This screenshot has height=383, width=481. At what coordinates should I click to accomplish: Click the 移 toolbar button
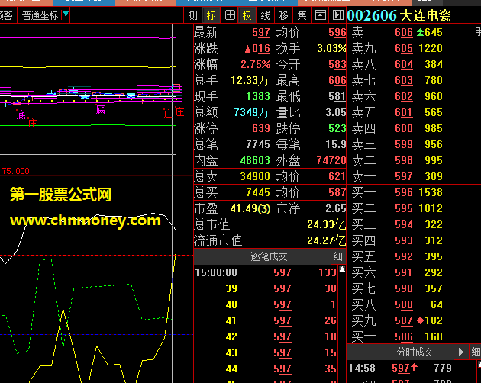284,15
